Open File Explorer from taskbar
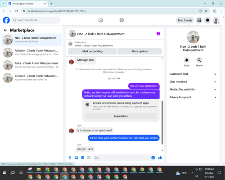 click(39, 170)
